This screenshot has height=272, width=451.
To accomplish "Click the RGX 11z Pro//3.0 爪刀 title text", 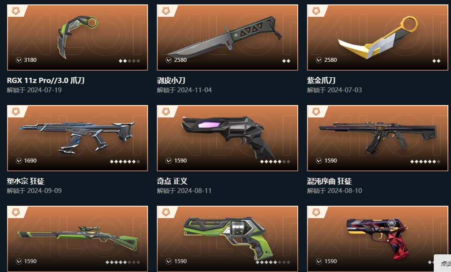I will [46, 80].
